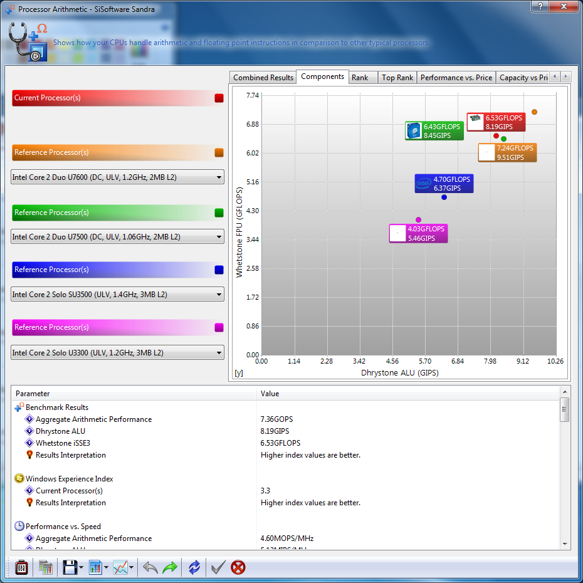Click the green Forward arrow icon
The width and height of the screenshot is (583, 583).
[x=170, y=567]
